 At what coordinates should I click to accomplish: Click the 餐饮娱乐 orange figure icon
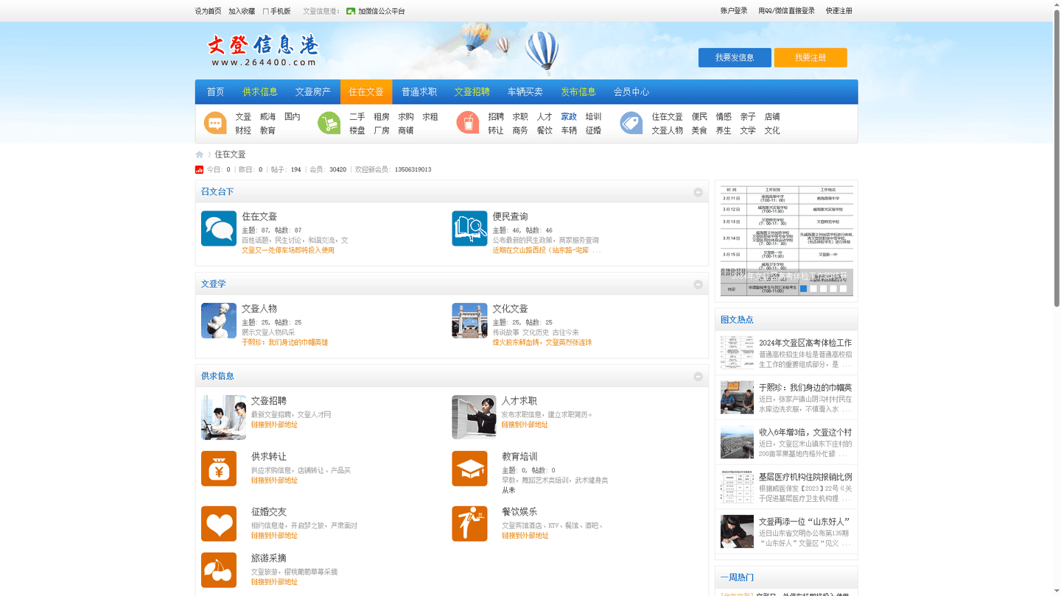[x=469, y=524]
